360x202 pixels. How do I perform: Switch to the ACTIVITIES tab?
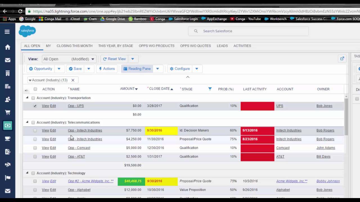[242, 46]
